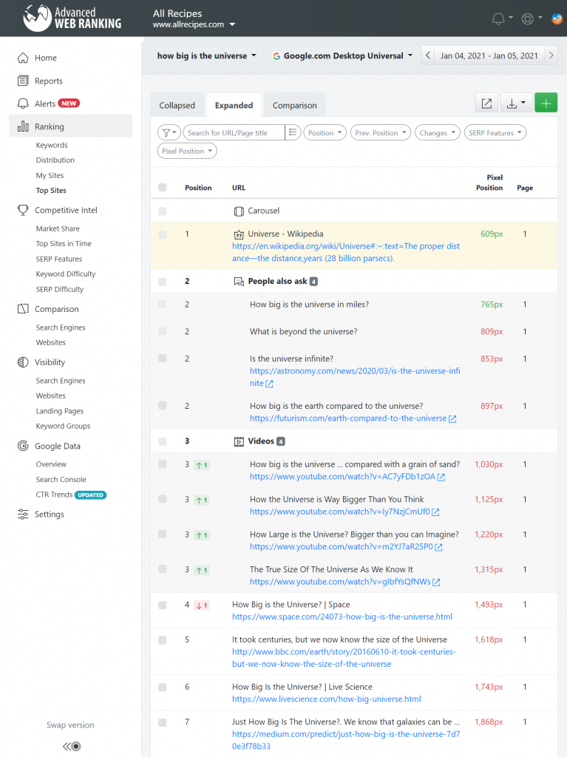
Task: Click the Ranking bar chart icon
Action: (23, 126)
